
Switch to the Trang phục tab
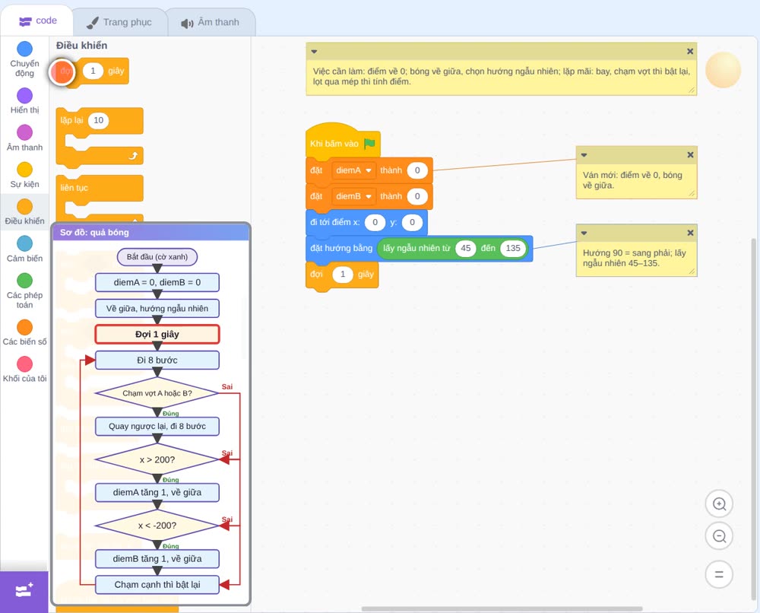(119, 22)
